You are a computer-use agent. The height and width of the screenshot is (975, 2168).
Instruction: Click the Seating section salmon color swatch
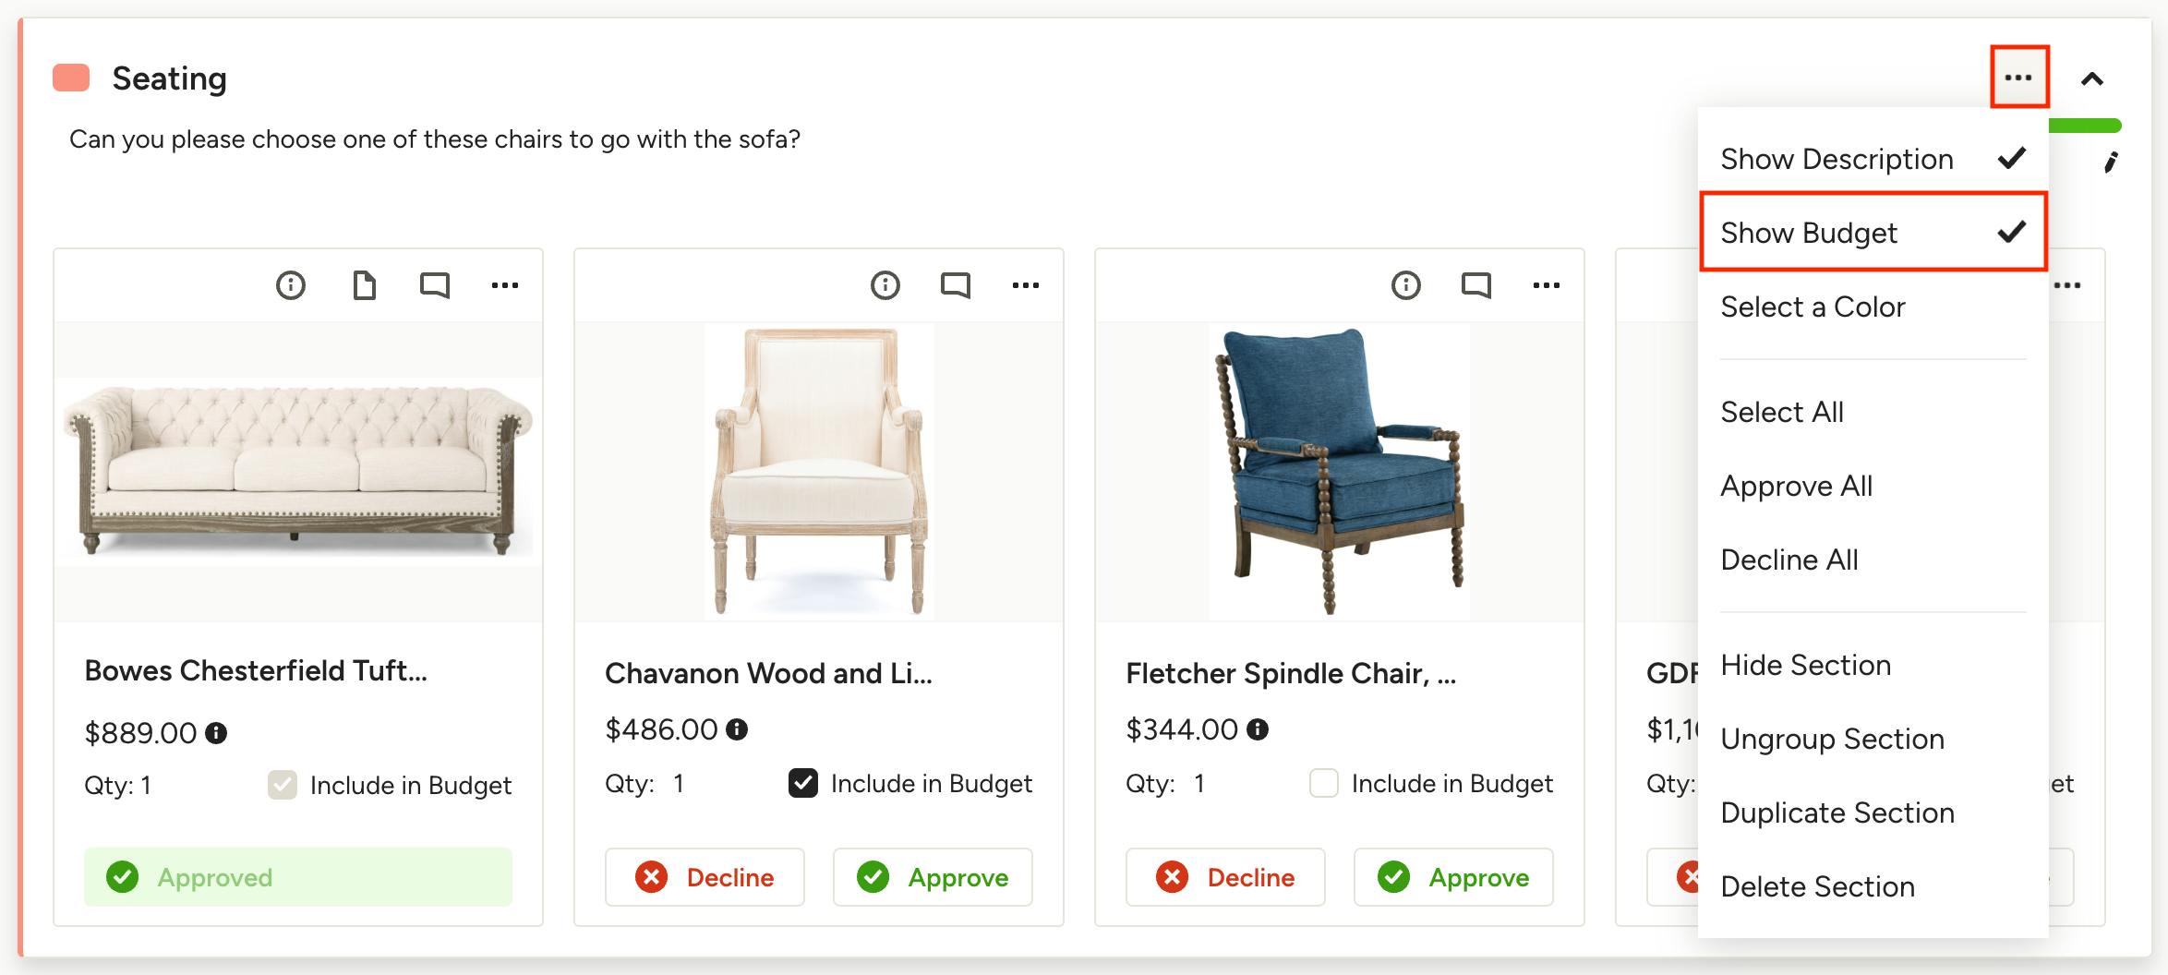point(71,78)
